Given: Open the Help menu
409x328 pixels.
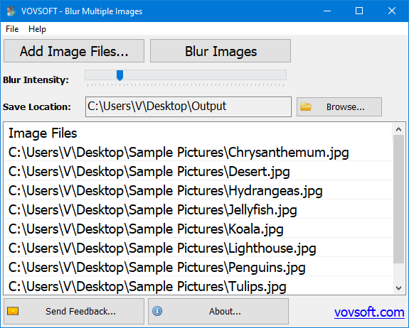Looking at the screenshot, I should tap(37, 29).
